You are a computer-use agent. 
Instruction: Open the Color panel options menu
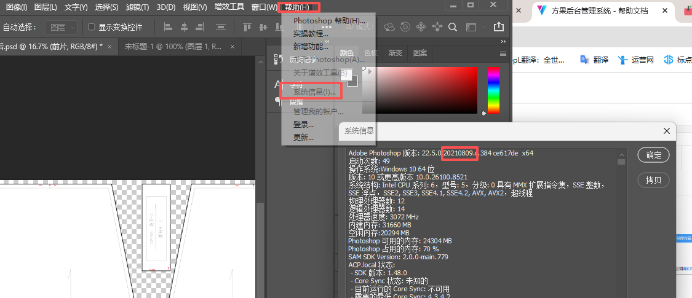pos(503,54)
